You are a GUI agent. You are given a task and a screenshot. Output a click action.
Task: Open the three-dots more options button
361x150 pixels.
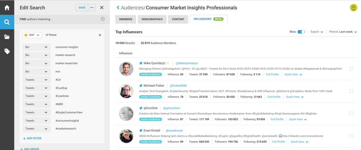tap(92, 7)
